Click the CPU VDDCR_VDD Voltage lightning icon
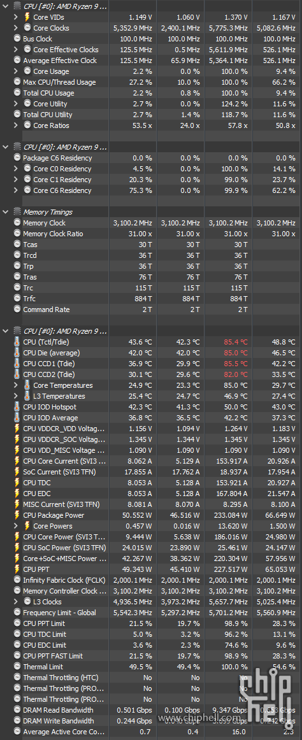302x740 pixels. [17, 429]
